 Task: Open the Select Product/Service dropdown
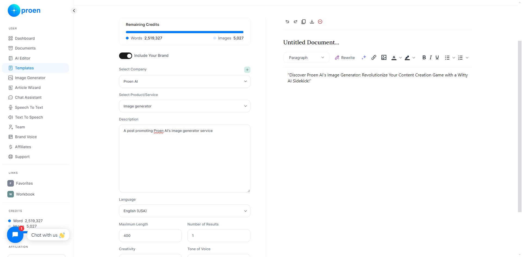click(185, 106)
